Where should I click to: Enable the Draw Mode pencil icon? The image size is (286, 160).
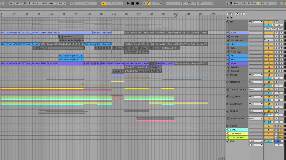tap(227, 3)
